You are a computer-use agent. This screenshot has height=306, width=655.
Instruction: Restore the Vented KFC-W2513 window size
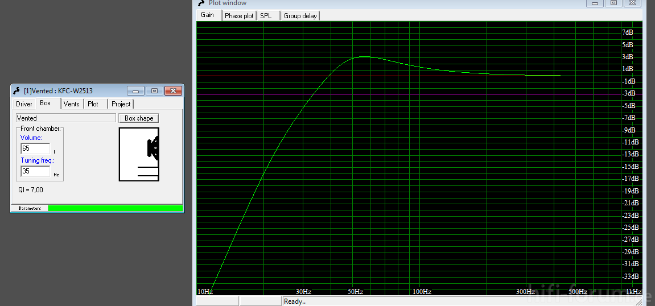click(x=154, y=90)
